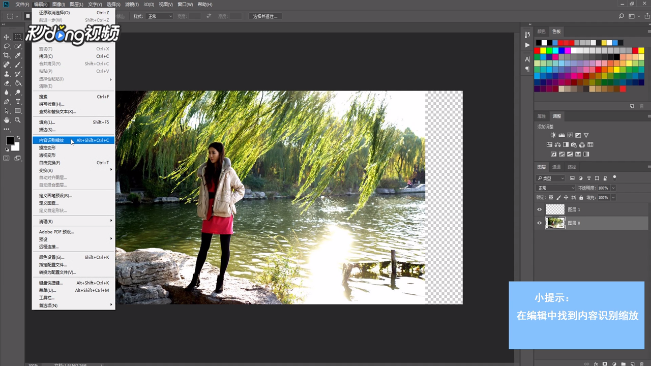Screen dimensions: 651x366
Task: Toggle layer filter on/off switch
Action: point(614,177)
